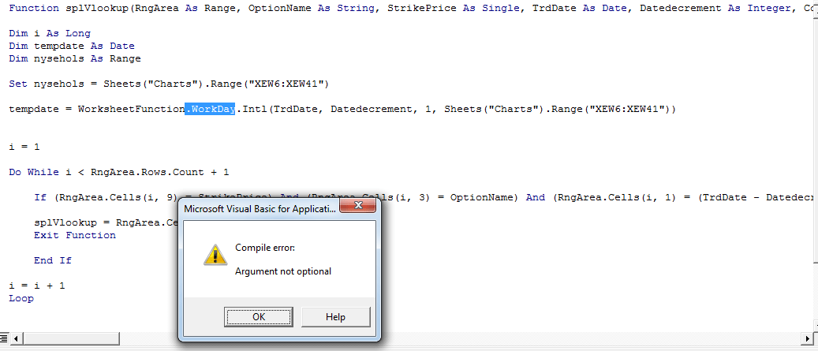Screen dimensions: 818x351
Task: Close the Microsoft Visual Basic error dialog
Action: coord(358,206)
